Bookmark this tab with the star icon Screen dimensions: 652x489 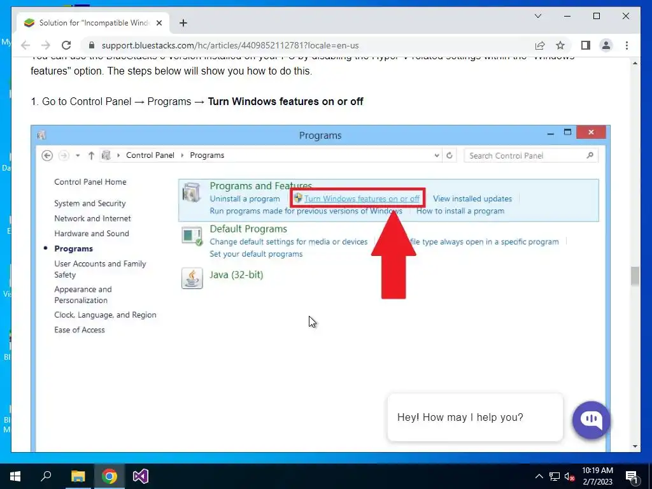point(560,45)
